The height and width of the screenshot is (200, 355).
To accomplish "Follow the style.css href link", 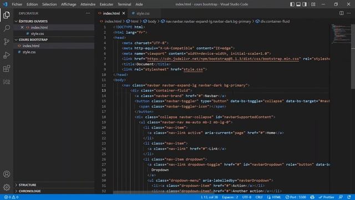I will (x=193, y=69).
